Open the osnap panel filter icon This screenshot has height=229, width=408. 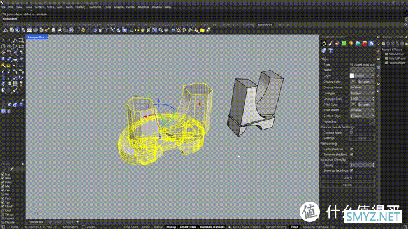(11, 169)
